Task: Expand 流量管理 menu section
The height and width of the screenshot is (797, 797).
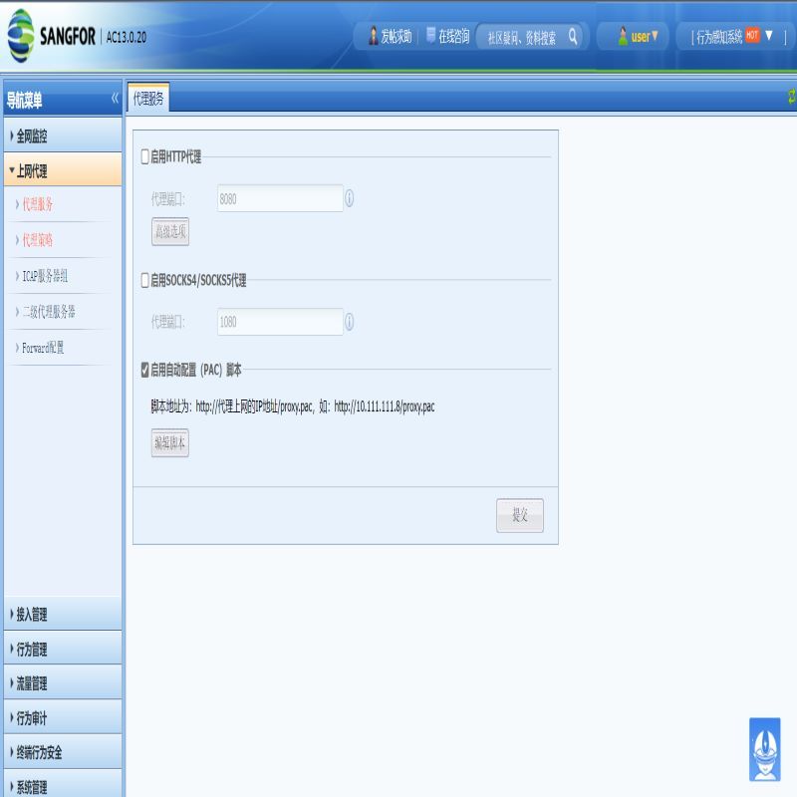Action: [63, 683]
